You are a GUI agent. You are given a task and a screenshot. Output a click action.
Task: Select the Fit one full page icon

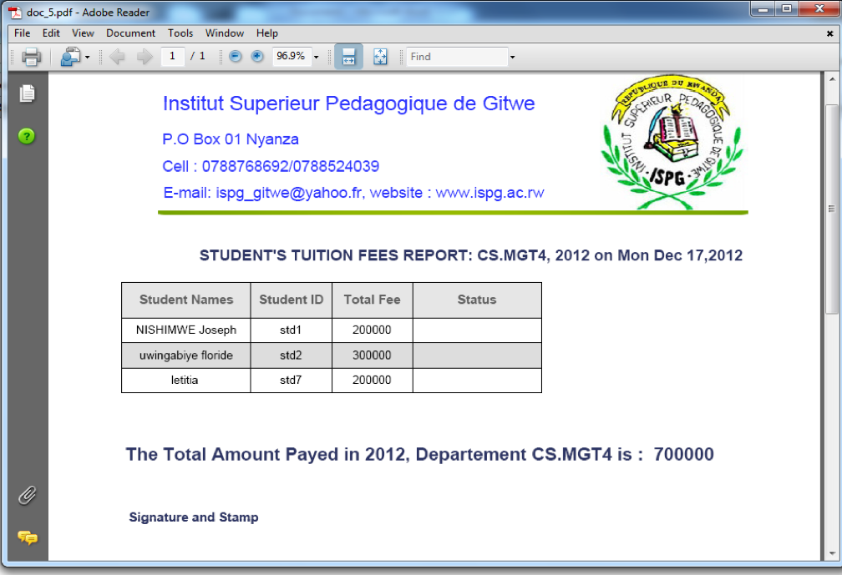tap(380, 56)
